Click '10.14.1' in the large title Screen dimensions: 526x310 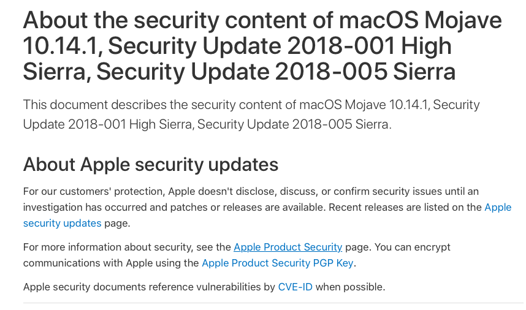[x=63, y=46]
